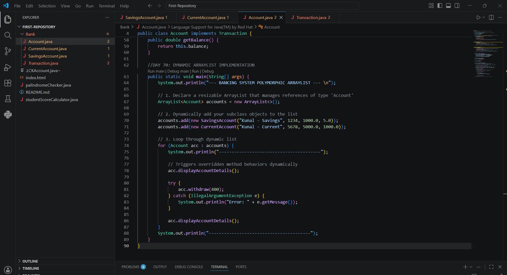Click the Run Java play button

click(478, 17)
